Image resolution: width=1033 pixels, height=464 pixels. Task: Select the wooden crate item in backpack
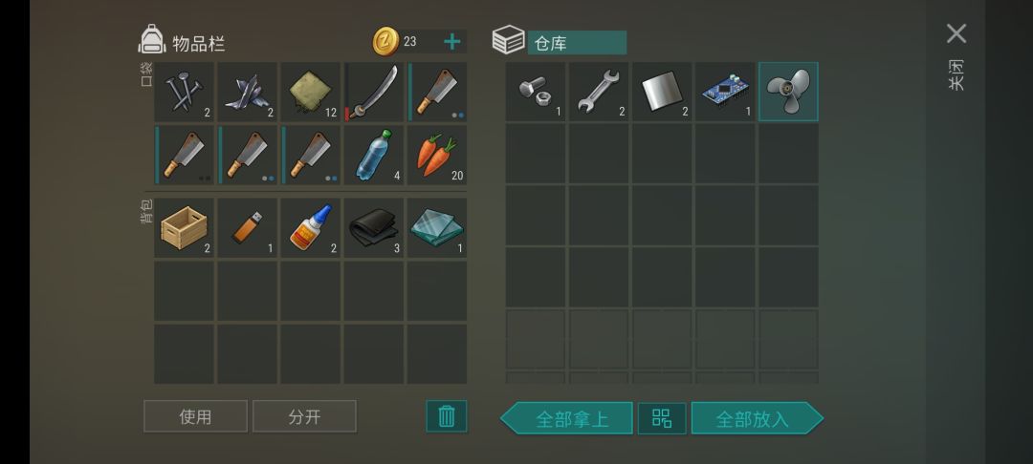184,227
